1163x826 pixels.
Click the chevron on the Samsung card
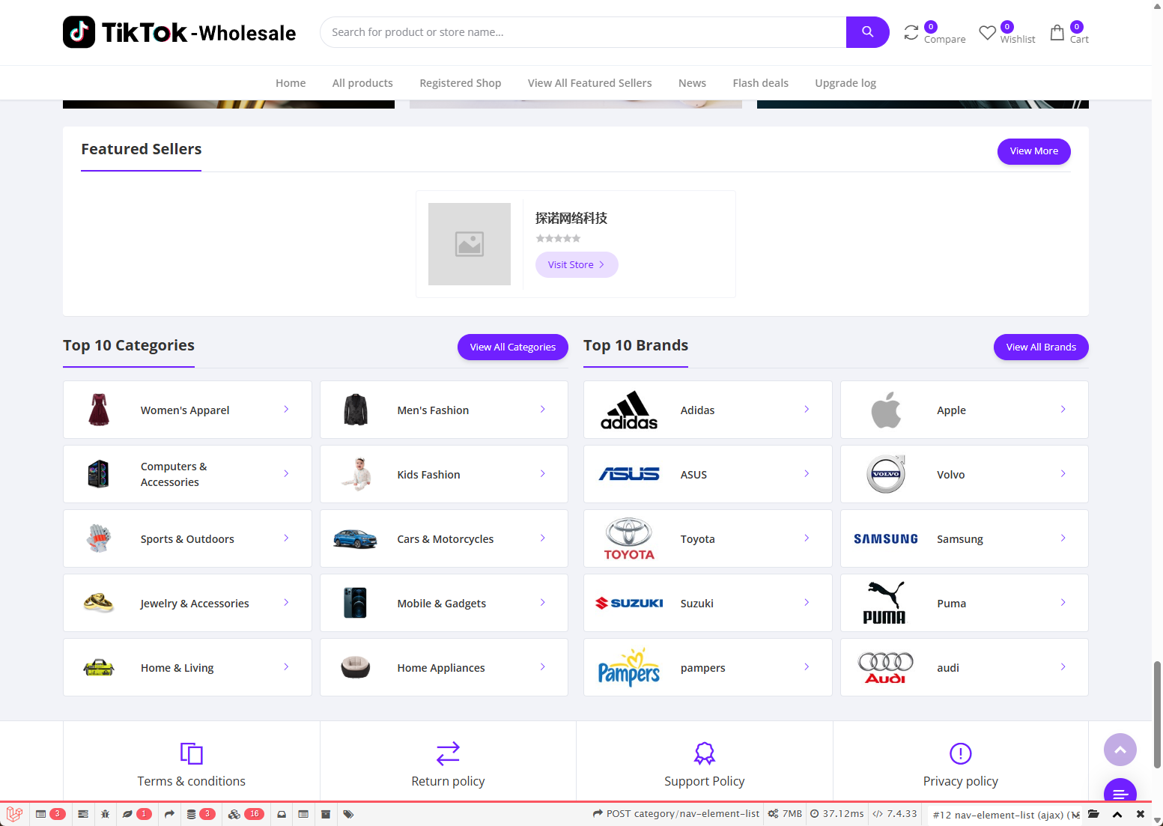point(1063,538)
